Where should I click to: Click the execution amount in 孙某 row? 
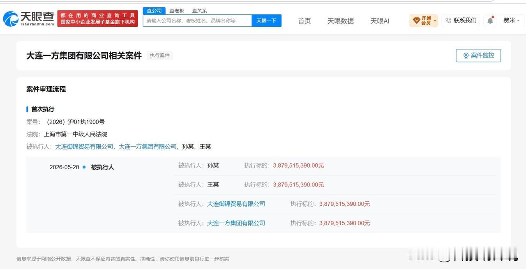click(x=299, y=166)
